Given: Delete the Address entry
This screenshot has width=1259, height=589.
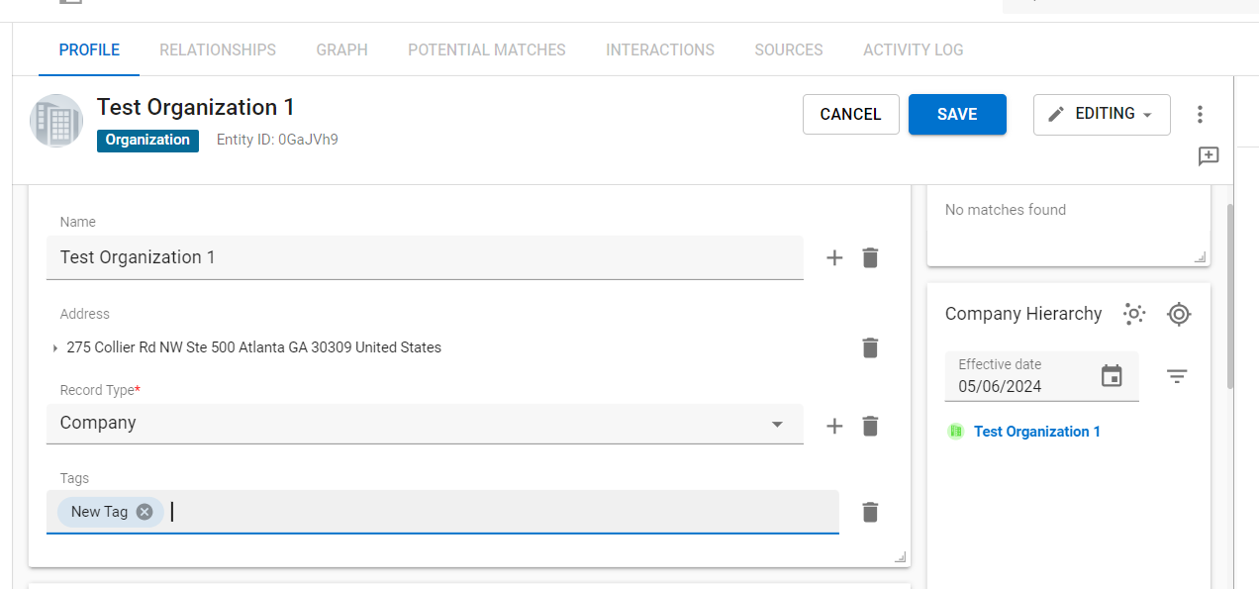Looking at the screenshot, I should coord(870,347).
